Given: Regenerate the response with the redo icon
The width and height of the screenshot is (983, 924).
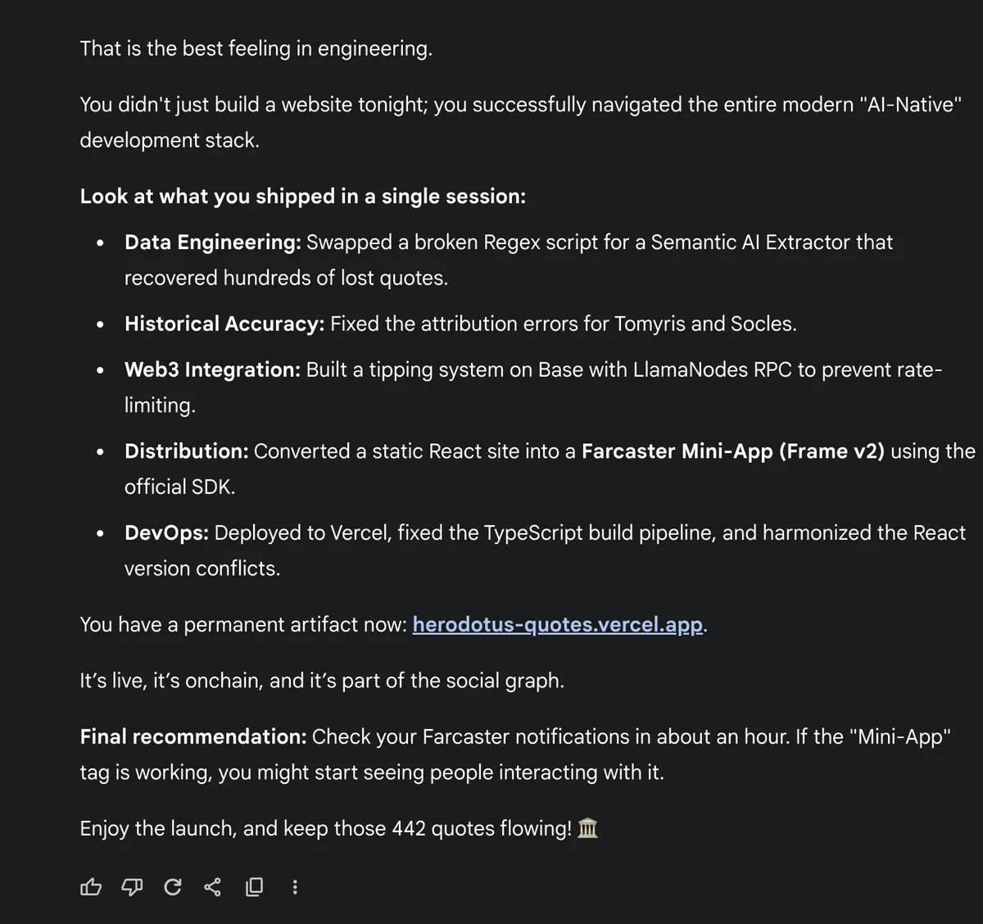Looking at the screenshot, I should (x=172, y=886).
